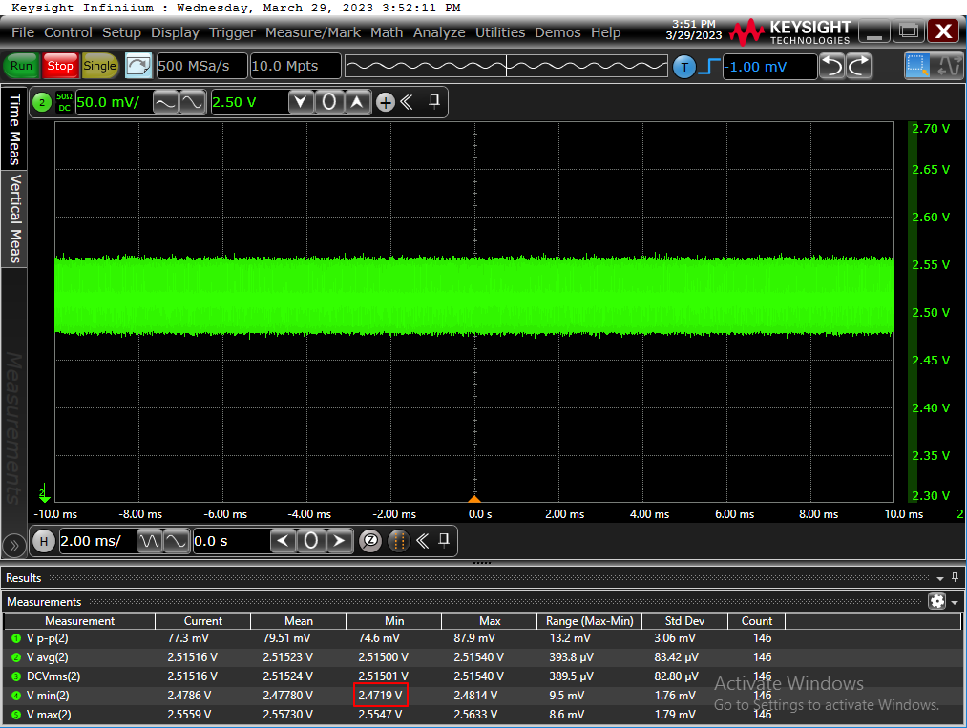Pin the channel 2 vertical toolbar
The width and height of the screenshot is (967, 728).
coord(434,102)
